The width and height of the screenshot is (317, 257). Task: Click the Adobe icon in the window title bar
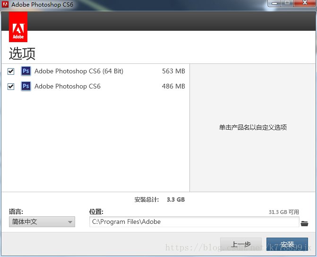[x=5, y=4]
